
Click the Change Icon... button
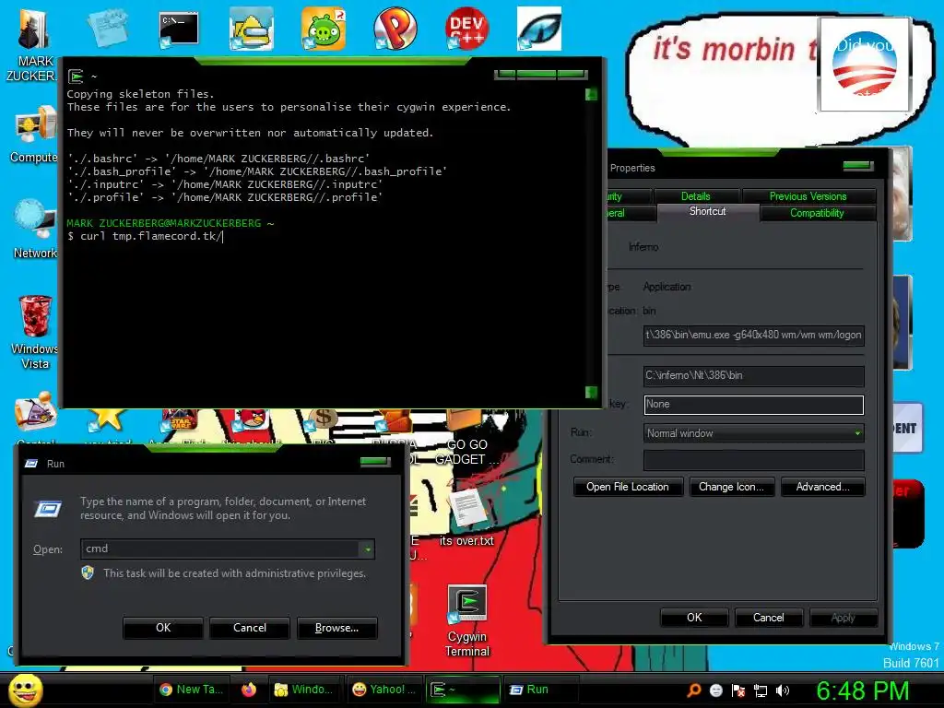tap(731, 487)
